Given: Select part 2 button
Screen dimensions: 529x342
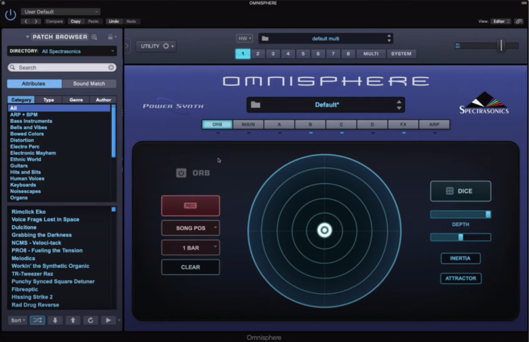Looking at the screenshot, I should 258,54.
